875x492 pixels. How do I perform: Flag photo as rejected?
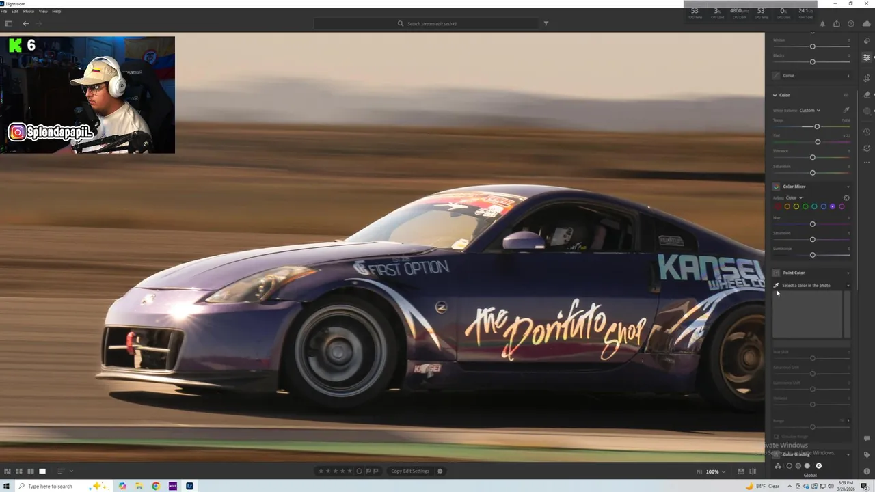[376, 471]
